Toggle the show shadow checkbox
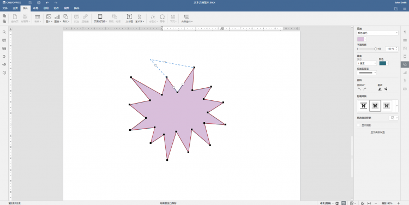The width and height of the screenshot is (409, 205). pos(359,125)
